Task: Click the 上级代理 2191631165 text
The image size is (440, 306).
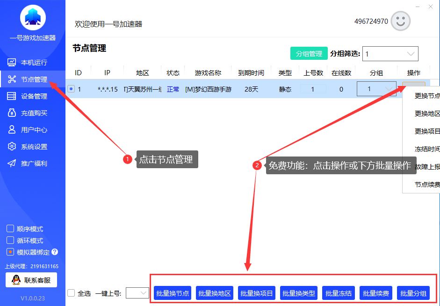Action: pos(32,266)
